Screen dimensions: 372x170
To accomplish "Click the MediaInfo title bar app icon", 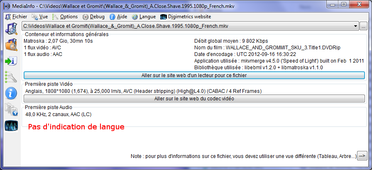I will pyautogui.click(x=7, y=6).
